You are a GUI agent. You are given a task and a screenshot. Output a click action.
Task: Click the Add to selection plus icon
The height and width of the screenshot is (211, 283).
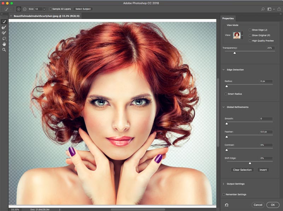coord(19,9)
